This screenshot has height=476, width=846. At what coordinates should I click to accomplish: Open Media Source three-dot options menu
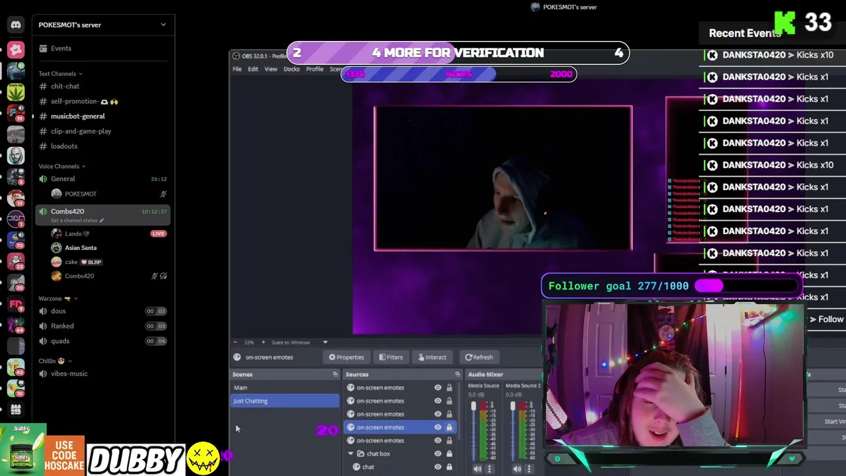(490, 469)
